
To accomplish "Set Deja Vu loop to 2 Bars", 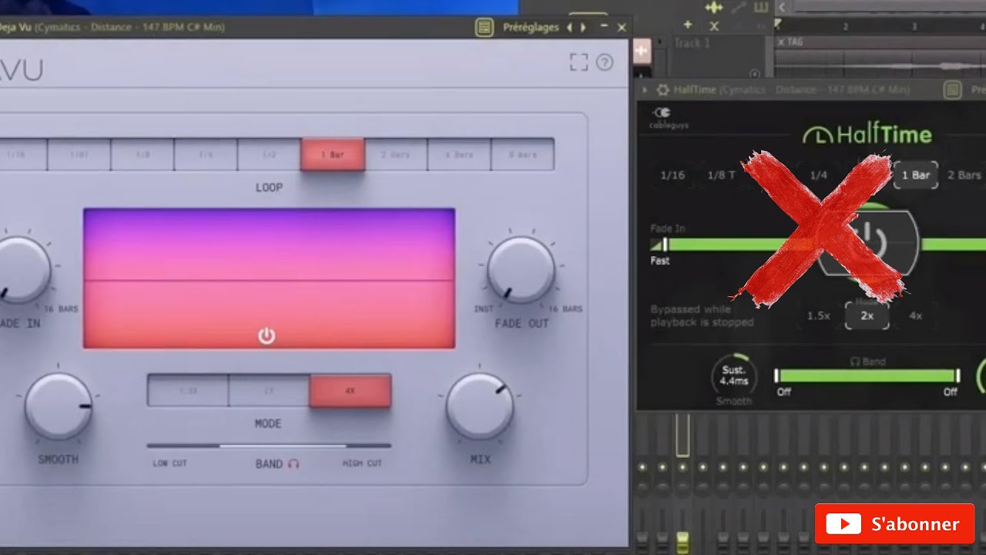I will (395, 154).
